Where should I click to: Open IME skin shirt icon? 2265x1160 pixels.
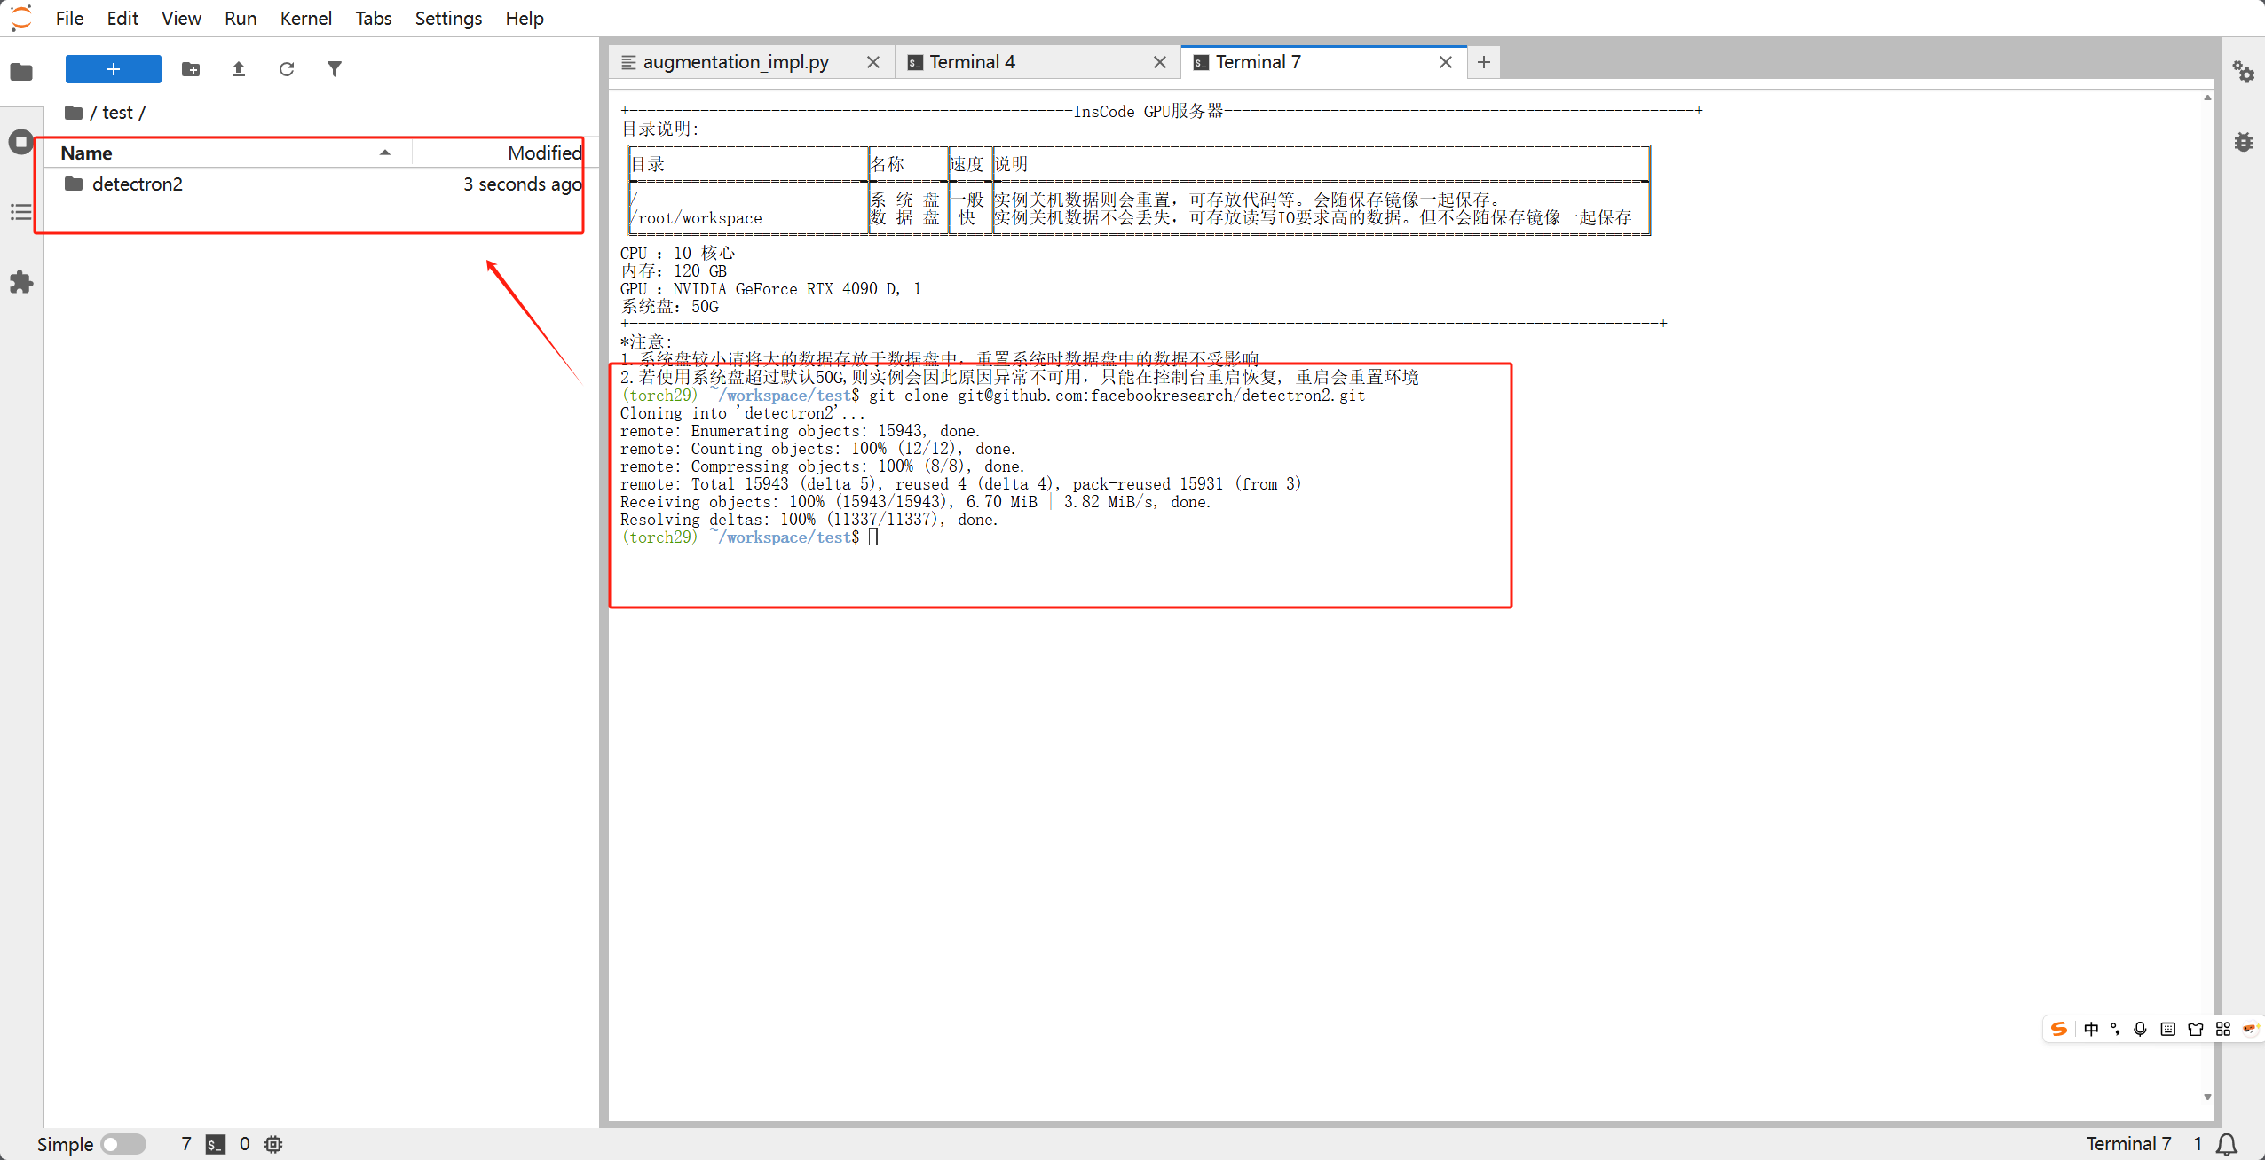pyautogui.click(x=2196, y=1029)
